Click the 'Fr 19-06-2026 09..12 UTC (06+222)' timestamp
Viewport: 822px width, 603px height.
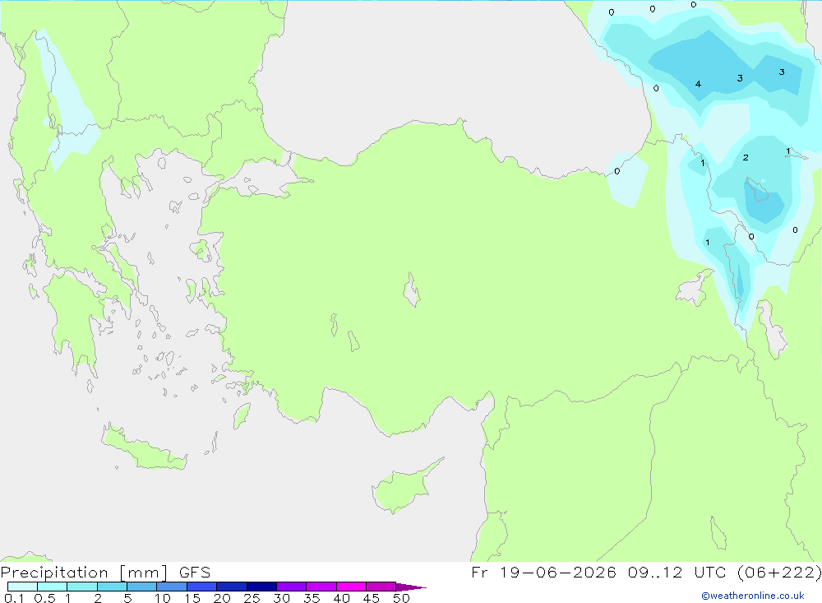(x=646, y=573)
